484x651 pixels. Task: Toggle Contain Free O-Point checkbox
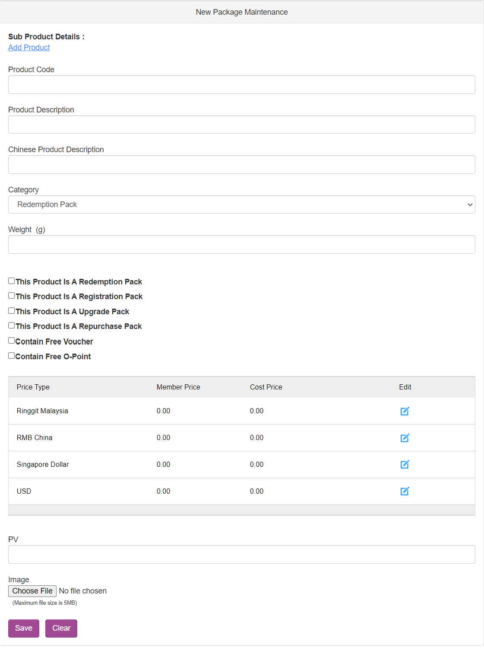(x=12, y=356)
